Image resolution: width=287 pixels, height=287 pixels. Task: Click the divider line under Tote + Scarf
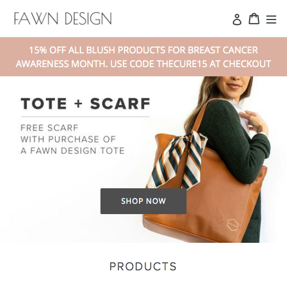pos(85,117)
